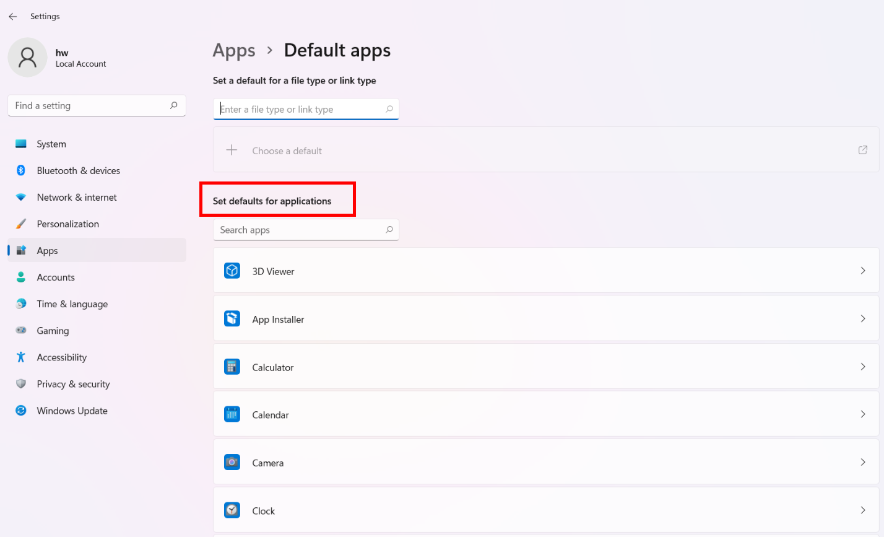Click the Default apps page title
The height and width of the screenshot is (537, 884).
pos(337,51)
